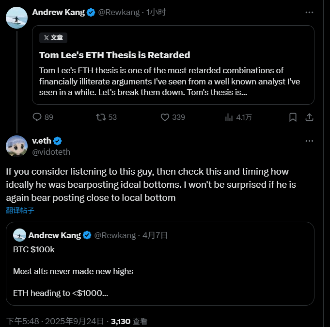
Task: Click the 3,130 查看 view count
Action: click(129, 321)
